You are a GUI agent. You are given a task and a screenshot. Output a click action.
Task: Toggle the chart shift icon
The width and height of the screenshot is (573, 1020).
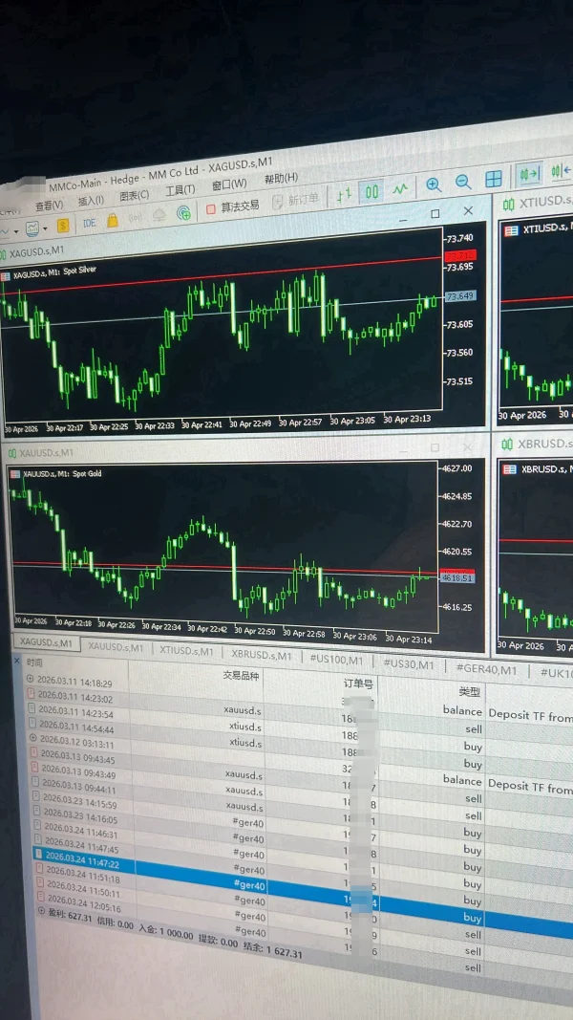pyautogui.click(x=561, y=170)
